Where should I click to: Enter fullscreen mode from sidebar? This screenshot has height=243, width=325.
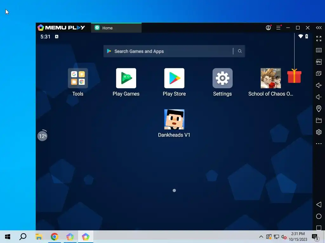pos(319,39)
